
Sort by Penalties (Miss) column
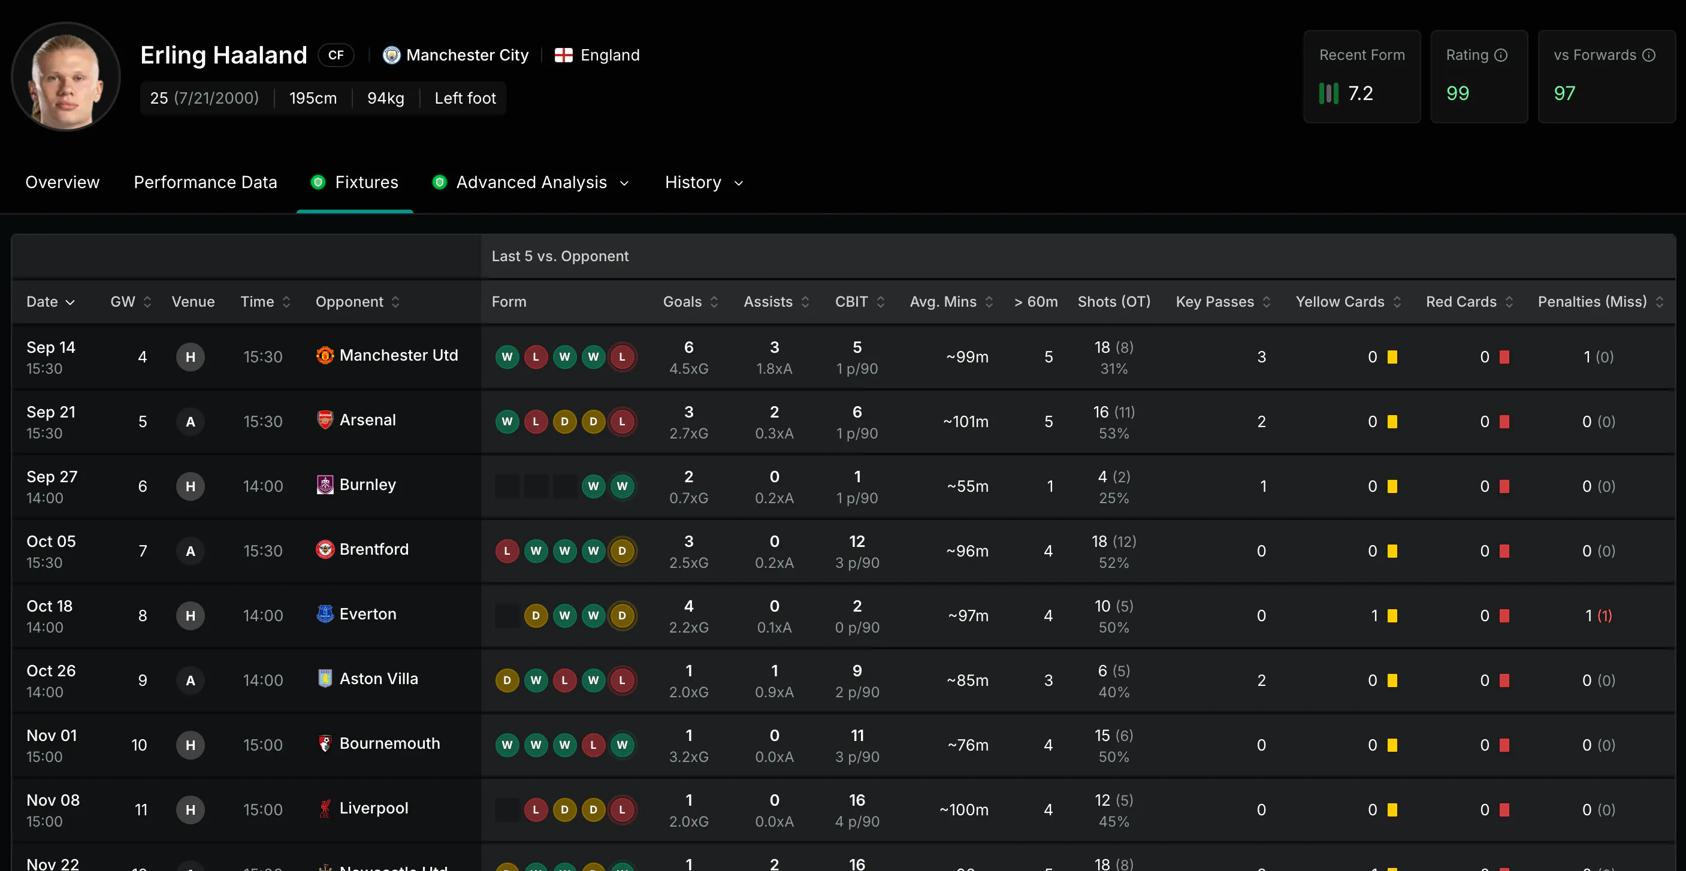[1600, 302]
